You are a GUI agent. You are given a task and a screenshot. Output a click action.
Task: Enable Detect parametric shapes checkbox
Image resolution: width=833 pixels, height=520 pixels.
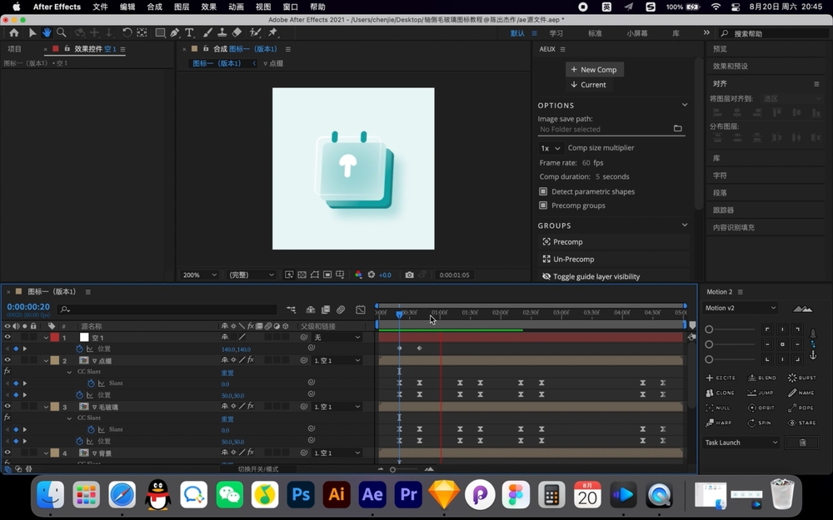click(x=543, y=191)
